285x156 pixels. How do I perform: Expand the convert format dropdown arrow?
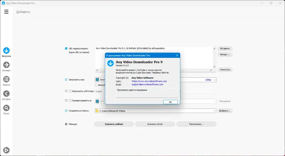(214, 101)
